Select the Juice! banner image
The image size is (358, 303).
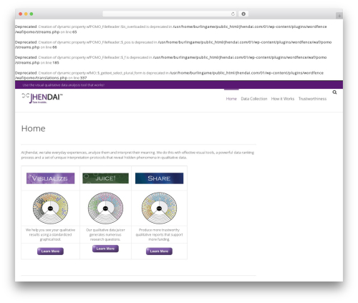pyautogui.click(x=105, y=178)
